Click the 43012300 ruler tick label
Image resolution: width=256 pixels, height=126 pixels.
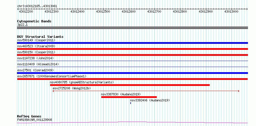52,12
